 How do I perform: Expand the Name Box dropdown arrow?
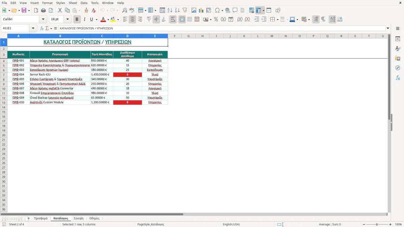[33, 28]
